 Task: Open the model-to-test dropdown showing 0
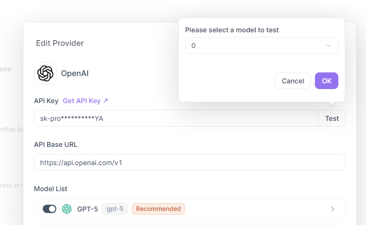point(261,45)
